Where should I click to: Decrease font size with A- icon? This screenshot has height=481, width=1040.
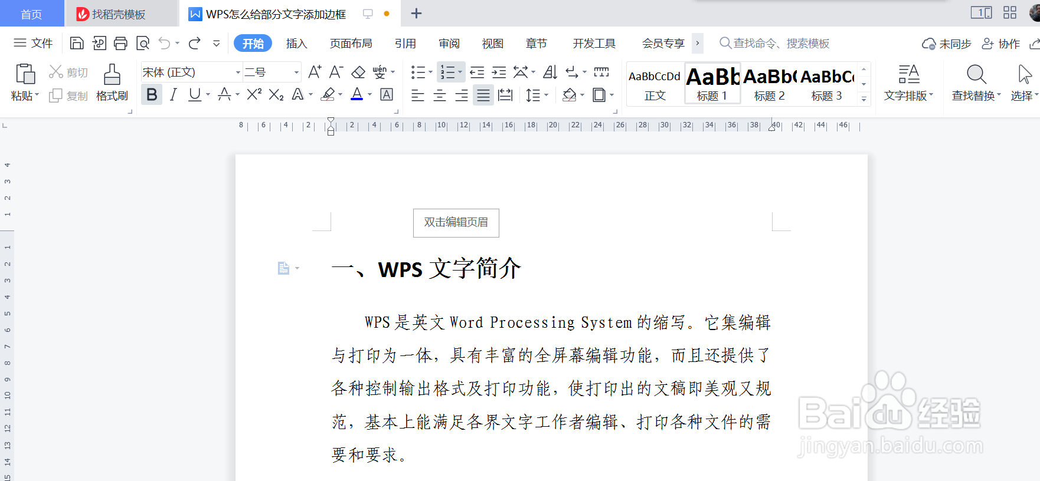pyautogui.click(x=336, y=72)
